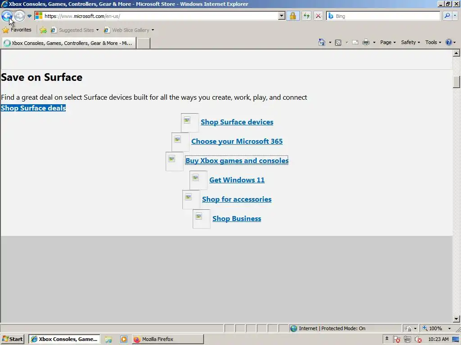Open the zoom level 100% dropdown
The image size is (461, 345).
click(449, 328)
